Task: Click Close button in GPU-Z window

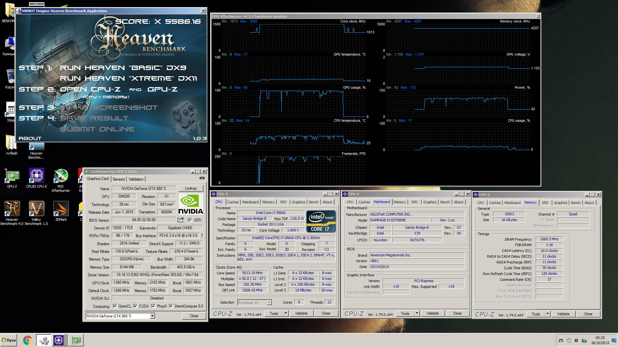Action: [194, 316]
